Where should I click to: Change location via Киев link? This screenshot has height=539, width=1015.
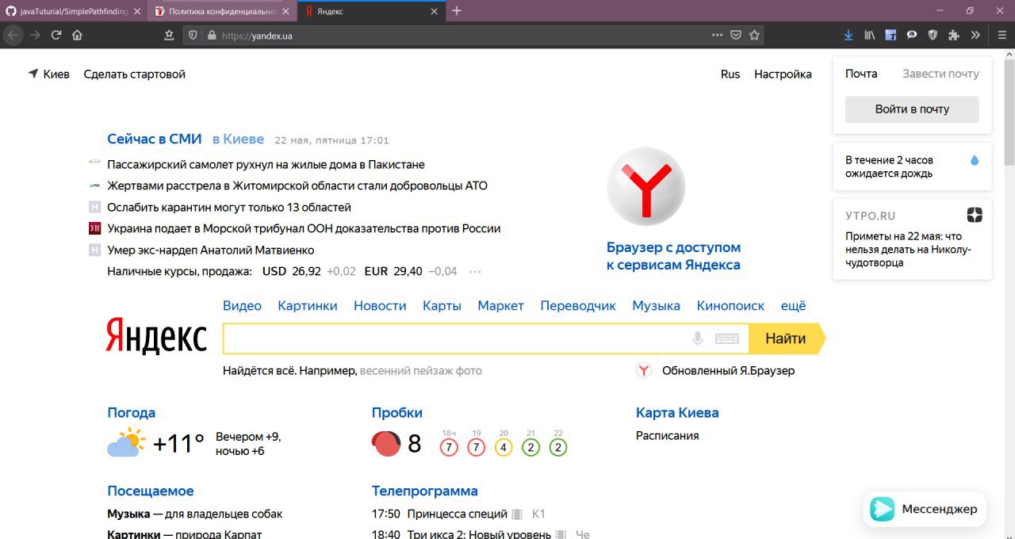click(49, 74)
